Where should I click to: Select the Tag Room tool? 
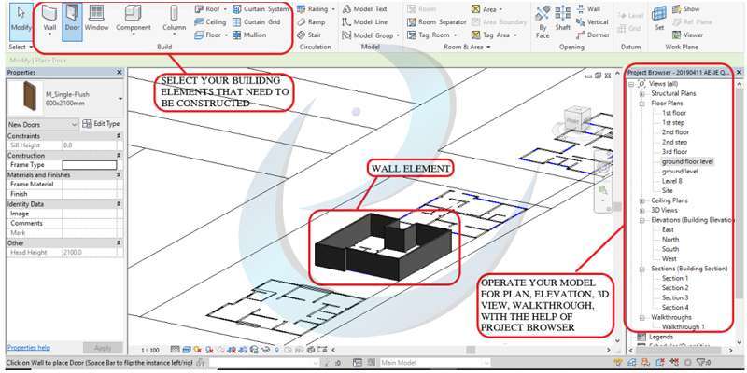[x=431, y=35]
